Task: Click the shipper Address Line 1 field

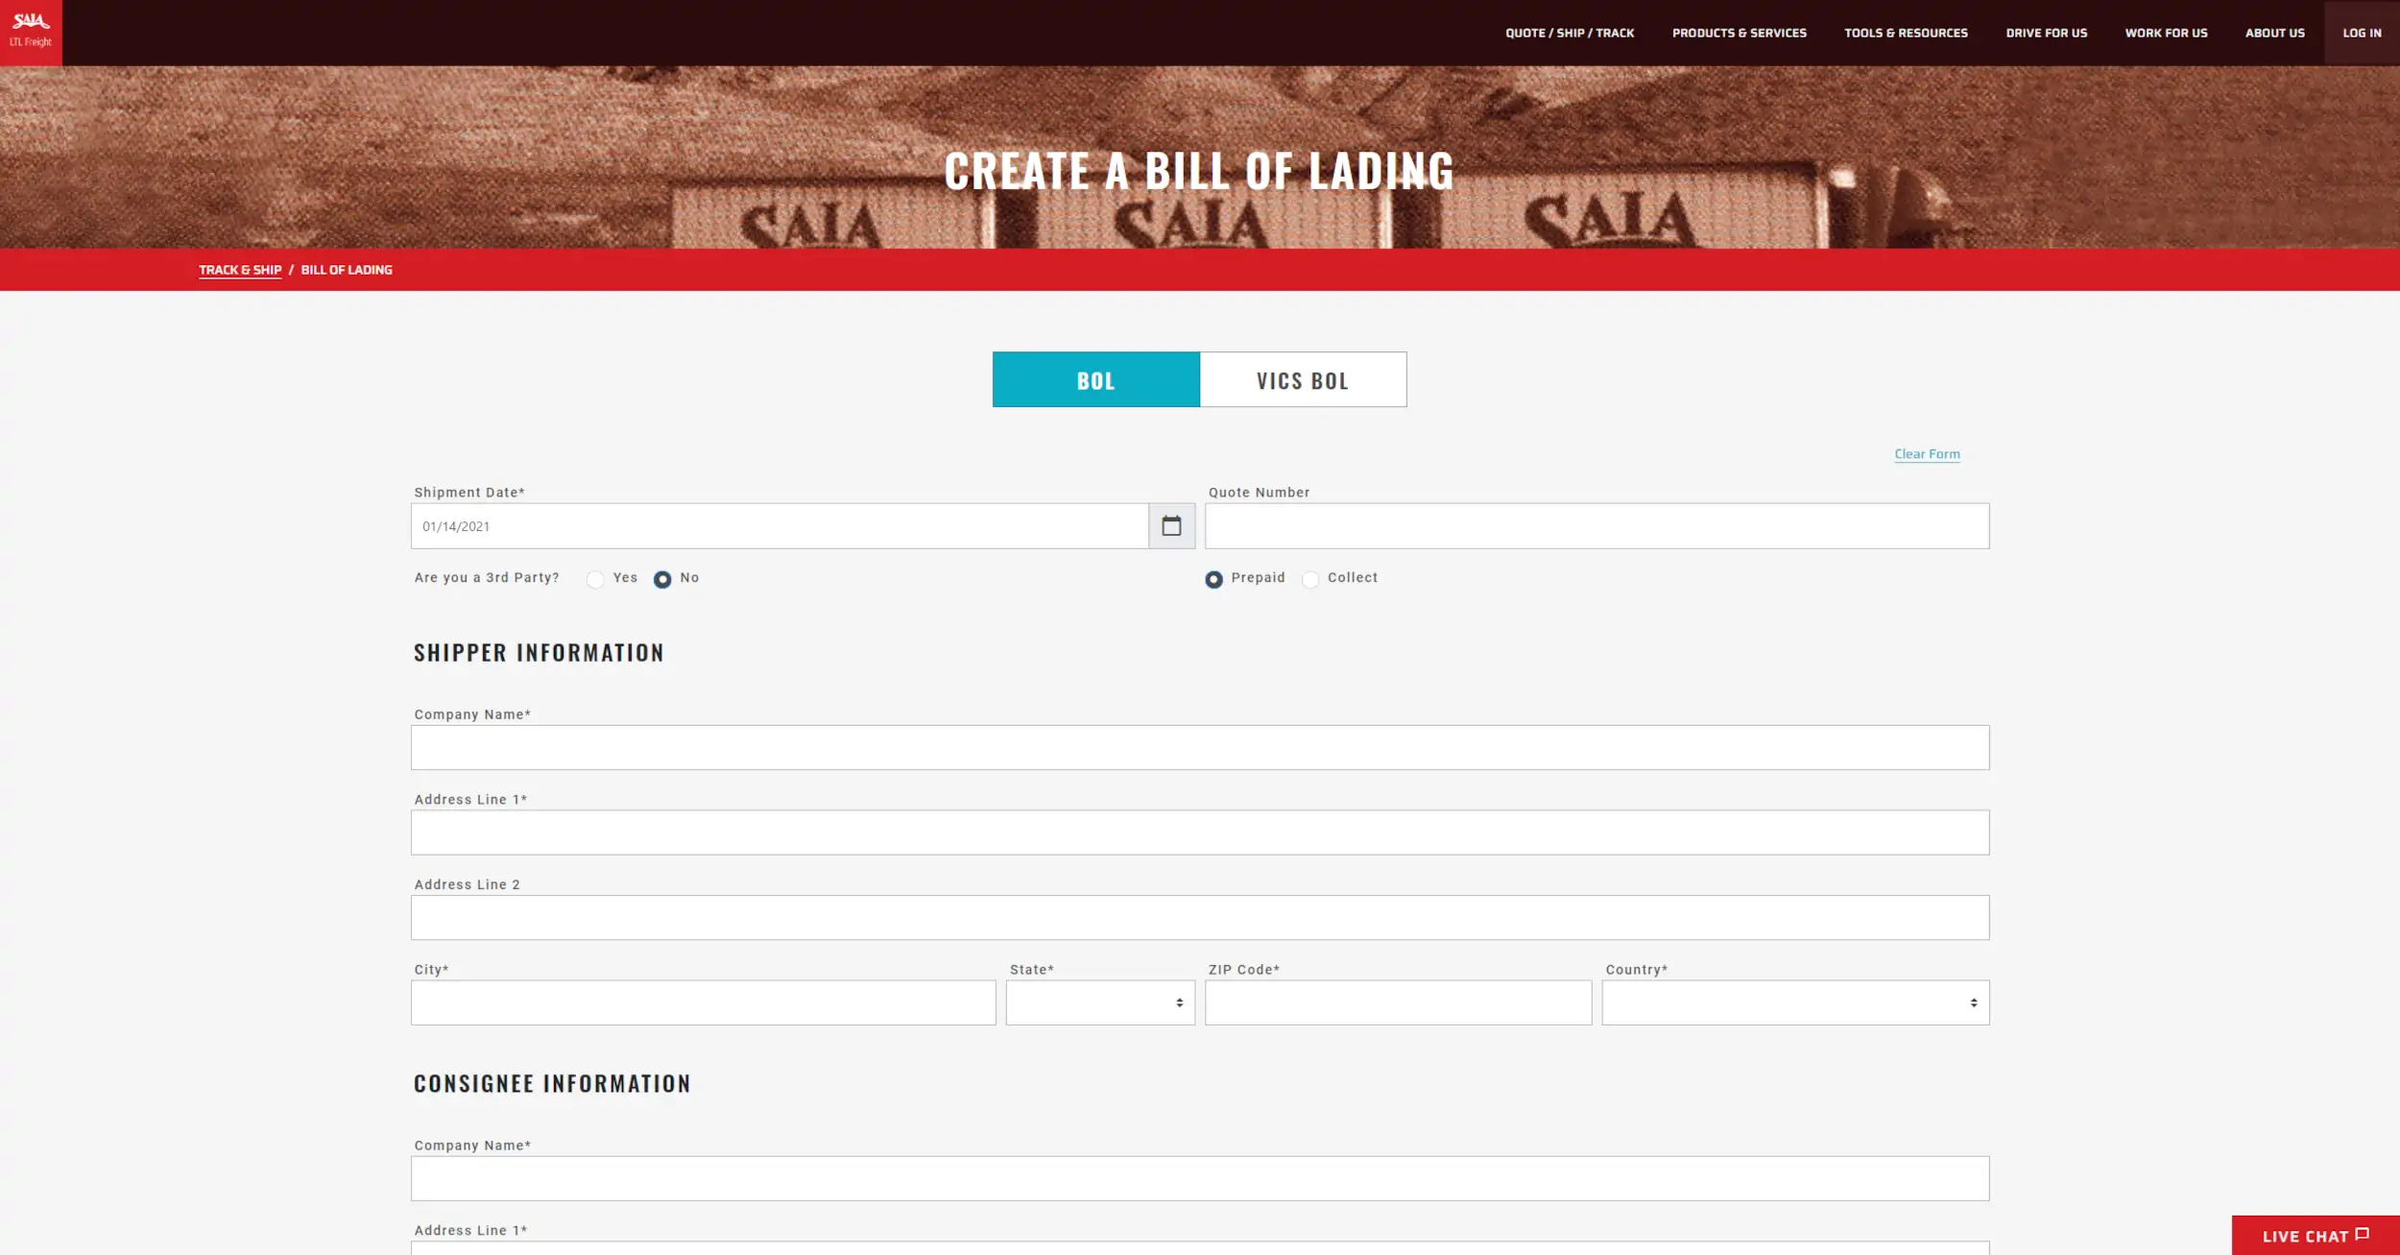Action: click(x=1200, y=833)
